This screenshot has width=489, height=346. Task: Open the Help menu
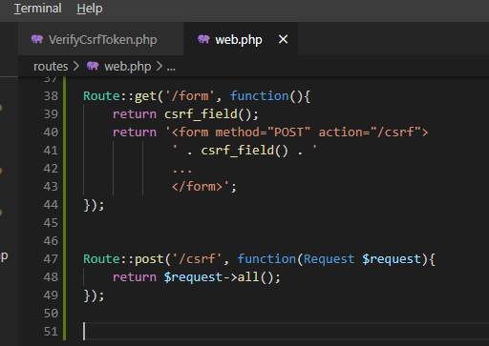(x=90, y=9)
